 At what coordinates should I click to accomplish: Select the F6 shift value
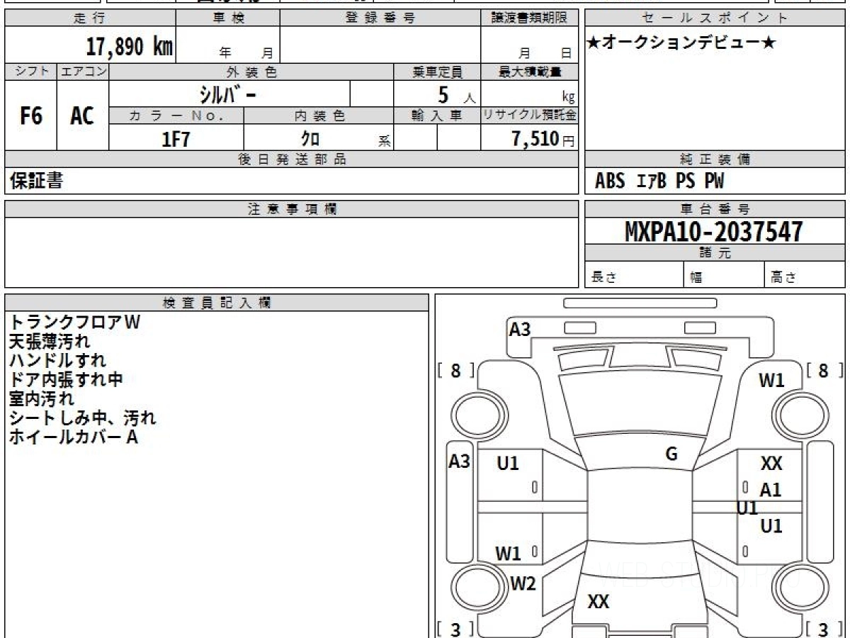pyautogui.click(x=31, y=116)
